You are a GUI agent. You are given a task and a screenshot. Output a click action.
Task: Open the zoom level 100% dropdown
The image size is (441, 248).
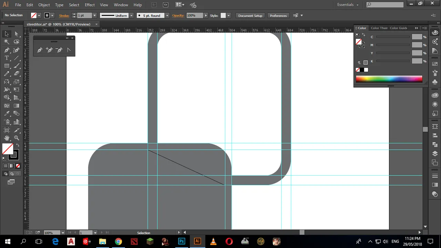tap(63, 233)
